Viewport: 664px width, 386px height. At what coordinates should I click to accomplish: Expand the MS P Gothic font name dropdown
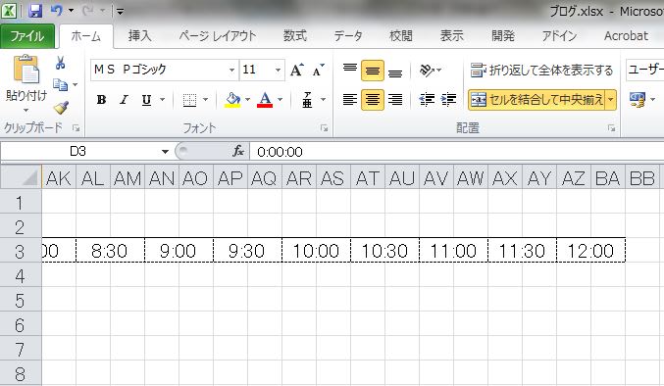point(231,70)
